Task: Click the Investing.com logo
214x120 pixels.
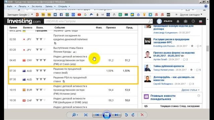Action: (24, 21)
